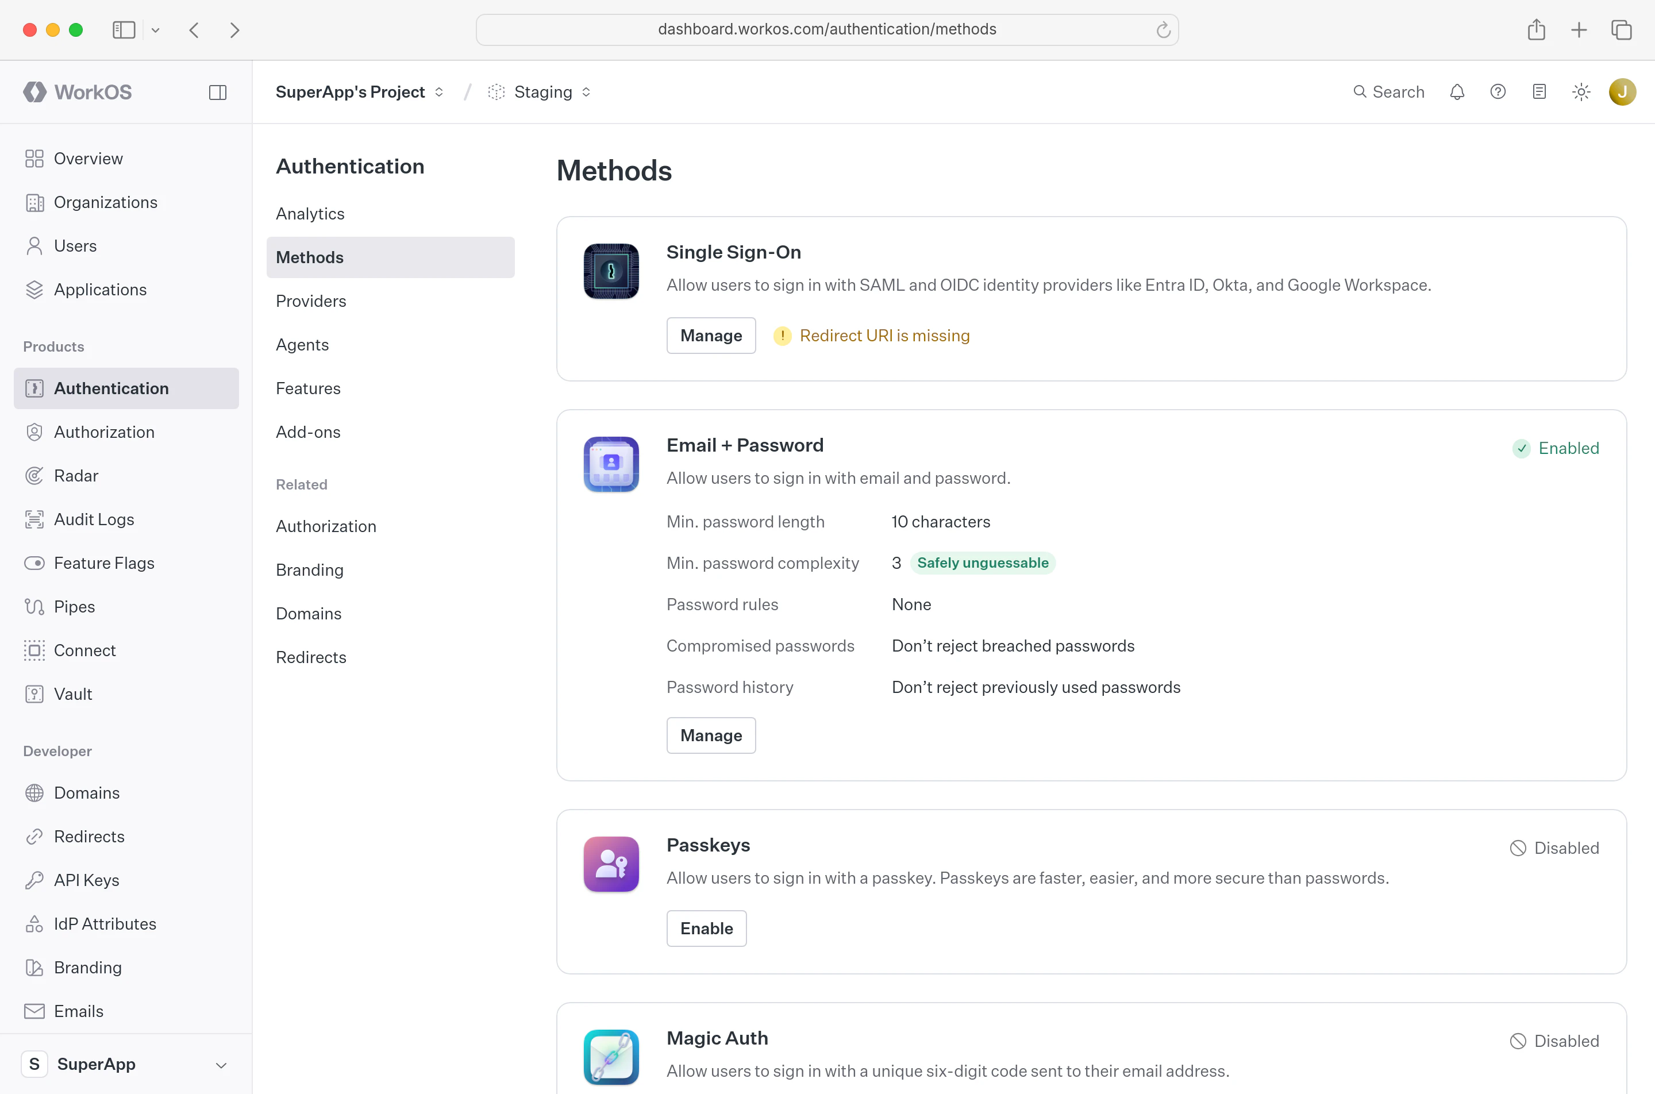Click the Passkeys card icon

(611, 864)
